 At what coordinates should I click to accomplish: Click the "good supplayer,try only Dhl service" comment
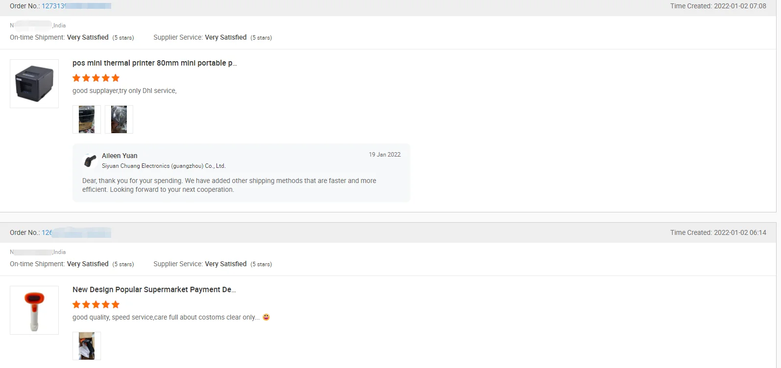click(124, 91)
